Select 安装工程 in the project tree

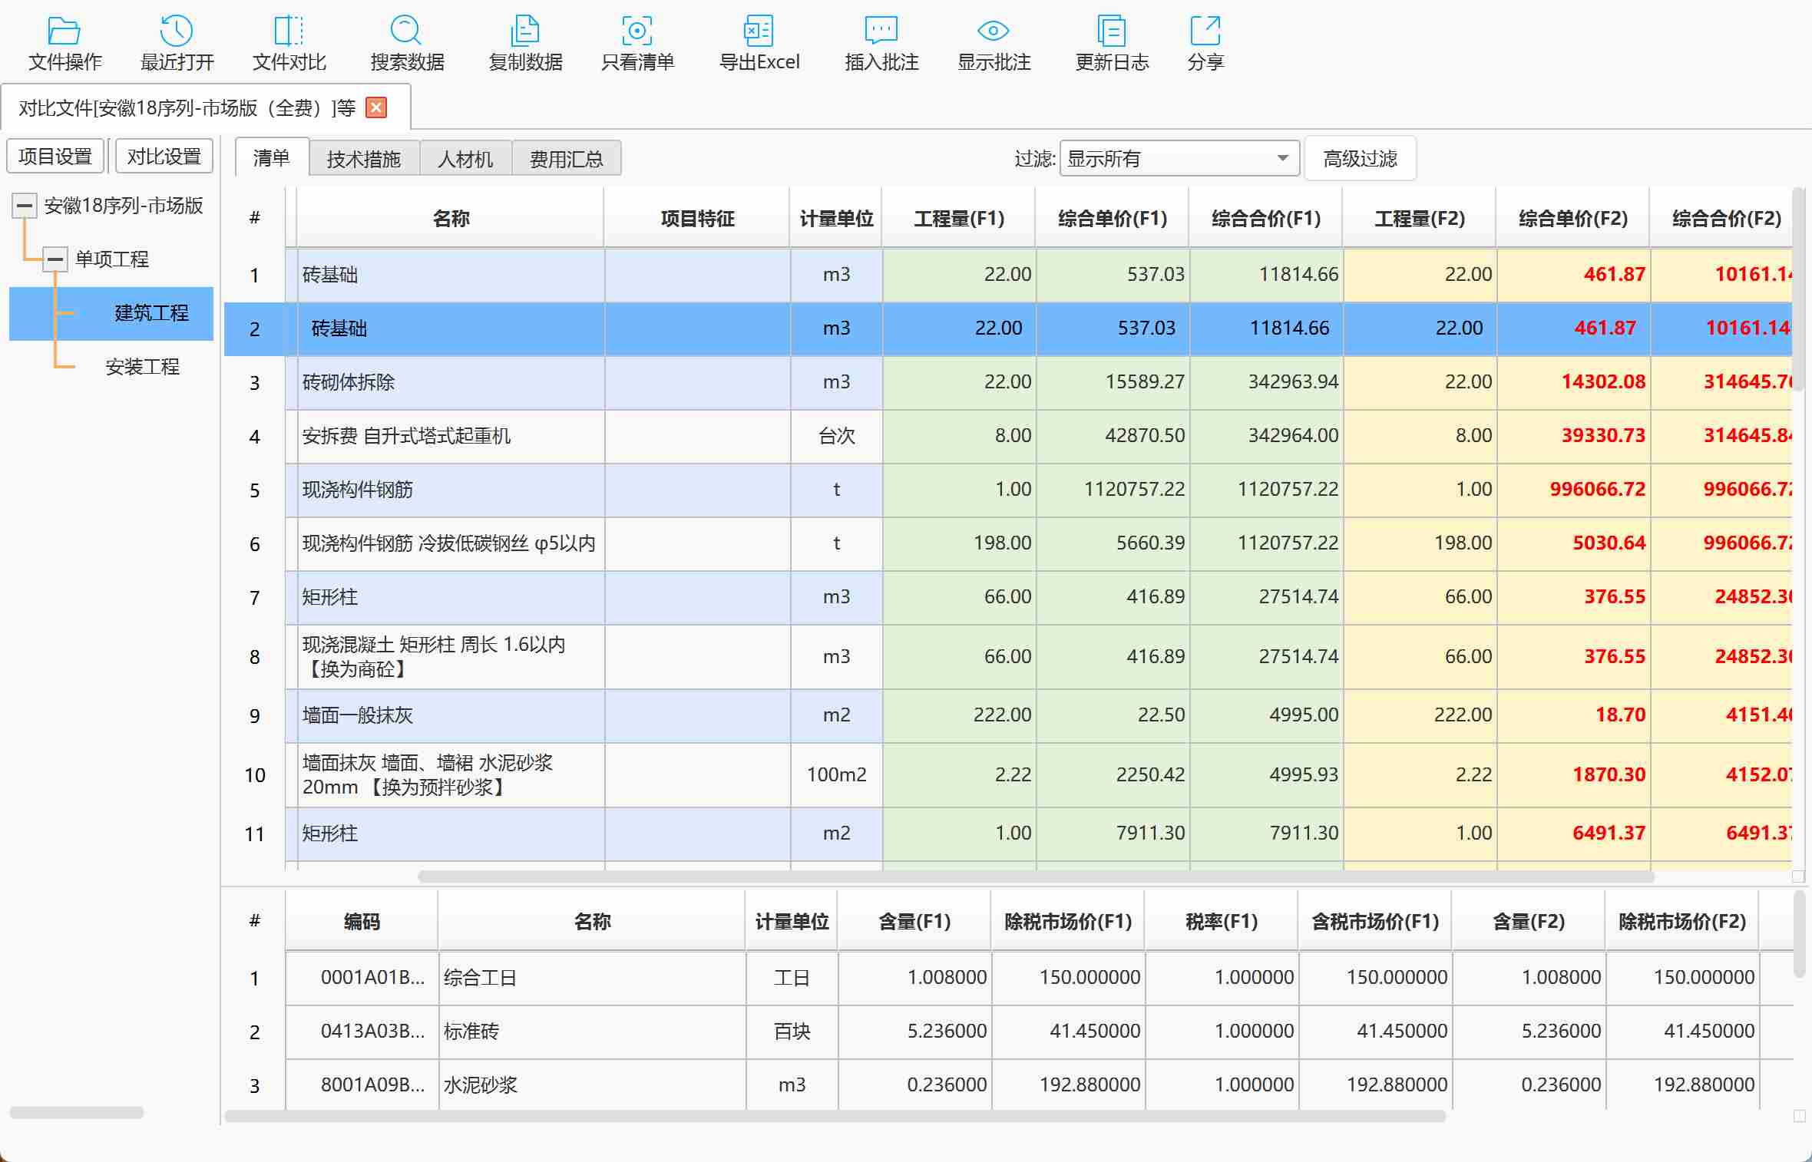[143, 367]
